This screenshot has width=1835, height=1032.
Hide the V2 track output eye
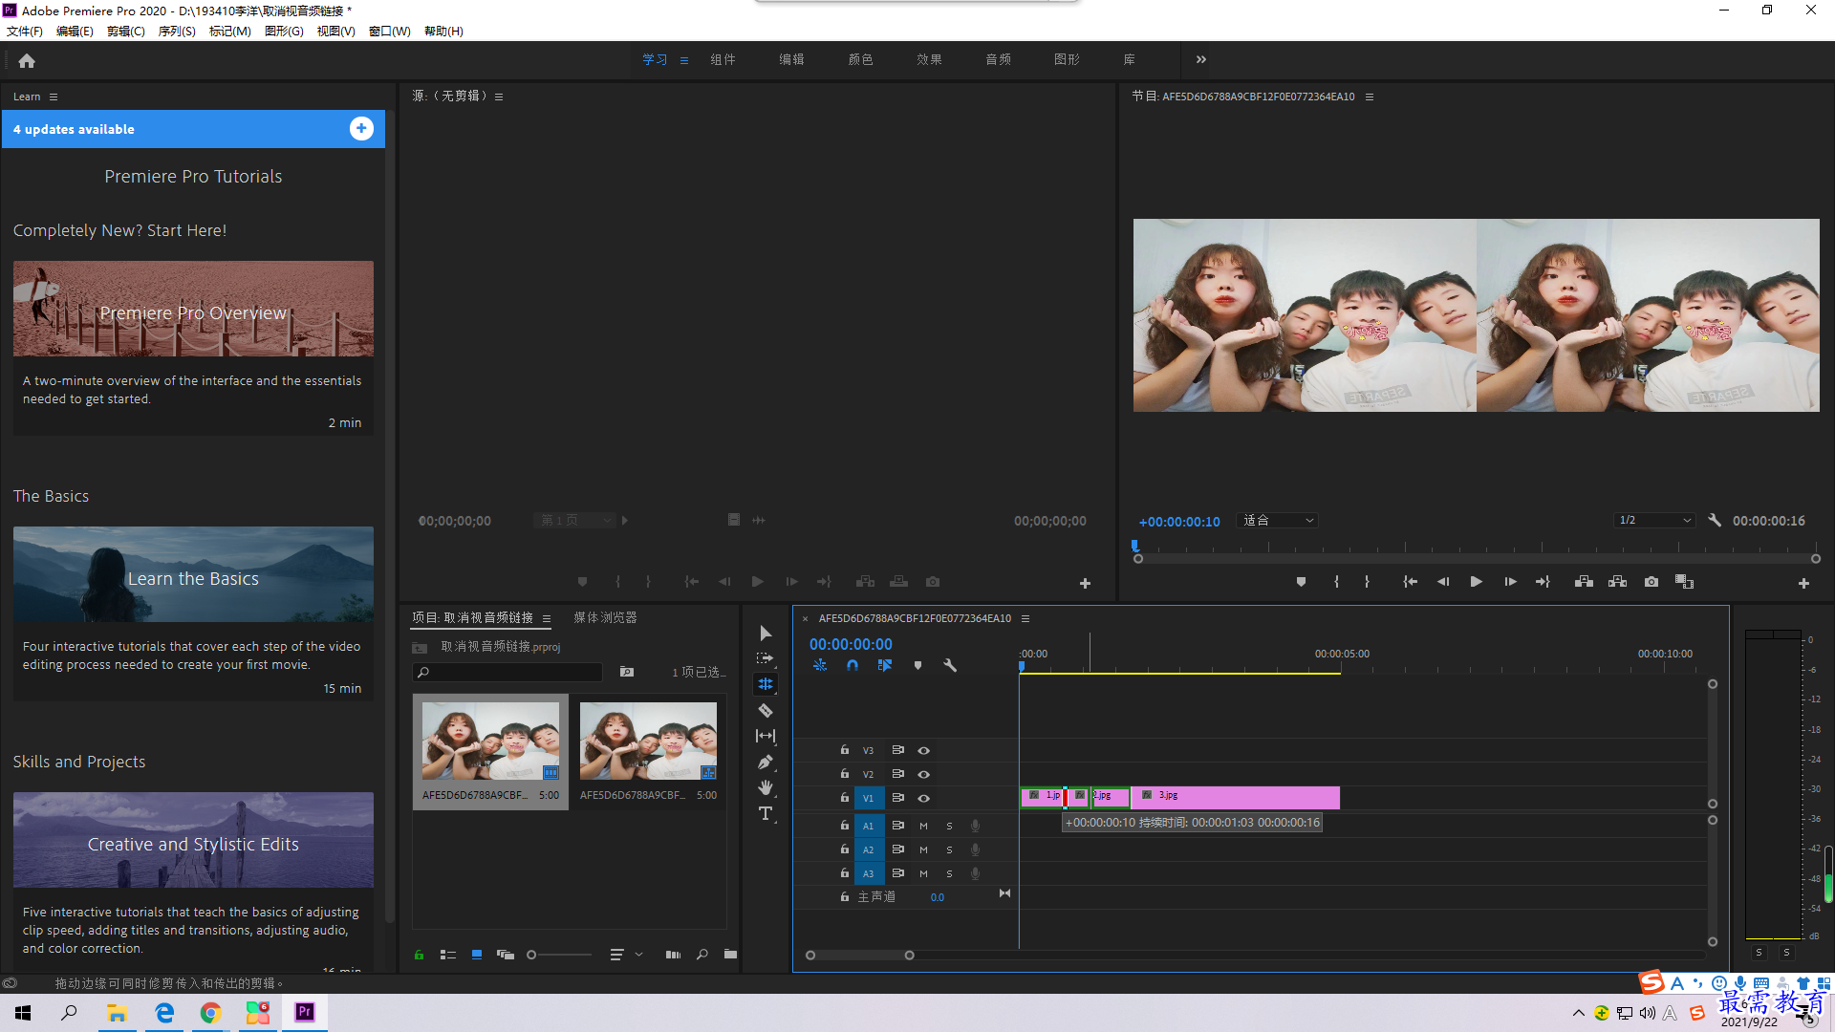pos(924,774)
